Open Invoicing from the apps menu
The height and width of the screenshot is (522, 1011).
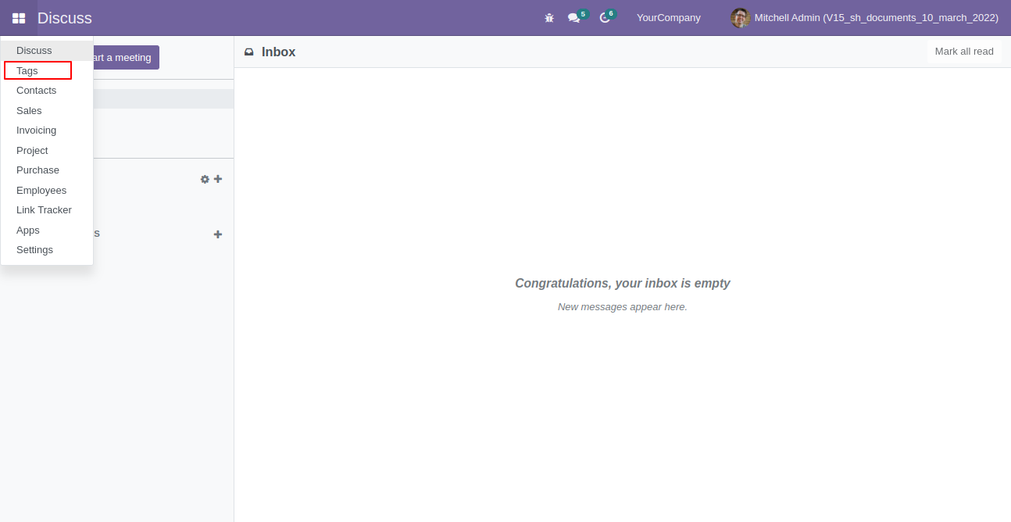pyautogui.click(x=47, y=130)
